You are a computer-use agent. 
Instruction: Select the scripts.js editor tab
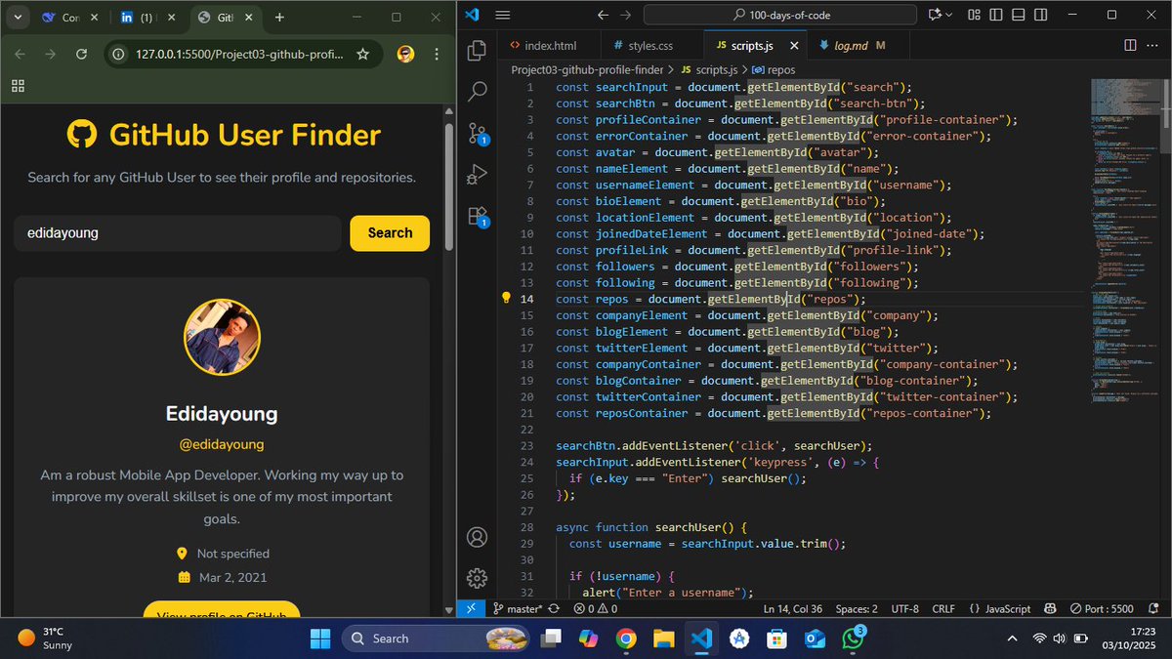753,46
